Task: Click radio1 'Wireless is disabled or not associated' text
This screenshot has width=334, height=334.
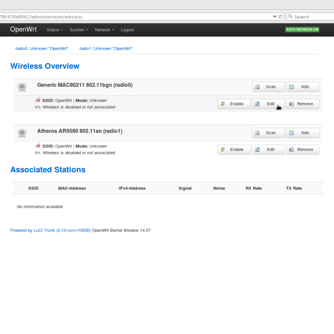Action: click(79, 153)
